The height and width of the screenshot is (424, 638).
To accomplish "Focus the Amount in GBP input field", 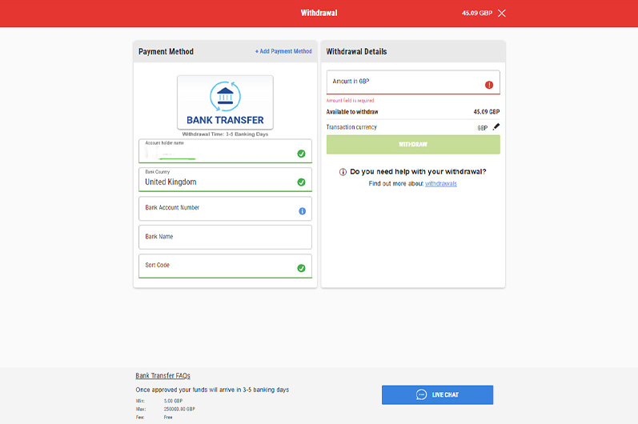I will pos(404,82).
